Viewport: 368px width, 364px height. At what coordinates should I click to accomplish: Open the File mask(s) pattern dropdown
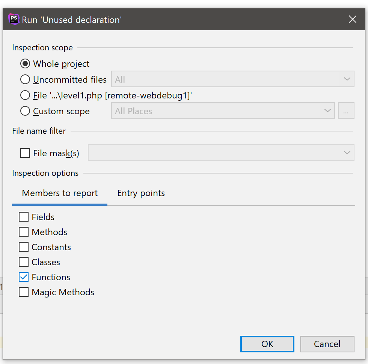tap(221, 153)
